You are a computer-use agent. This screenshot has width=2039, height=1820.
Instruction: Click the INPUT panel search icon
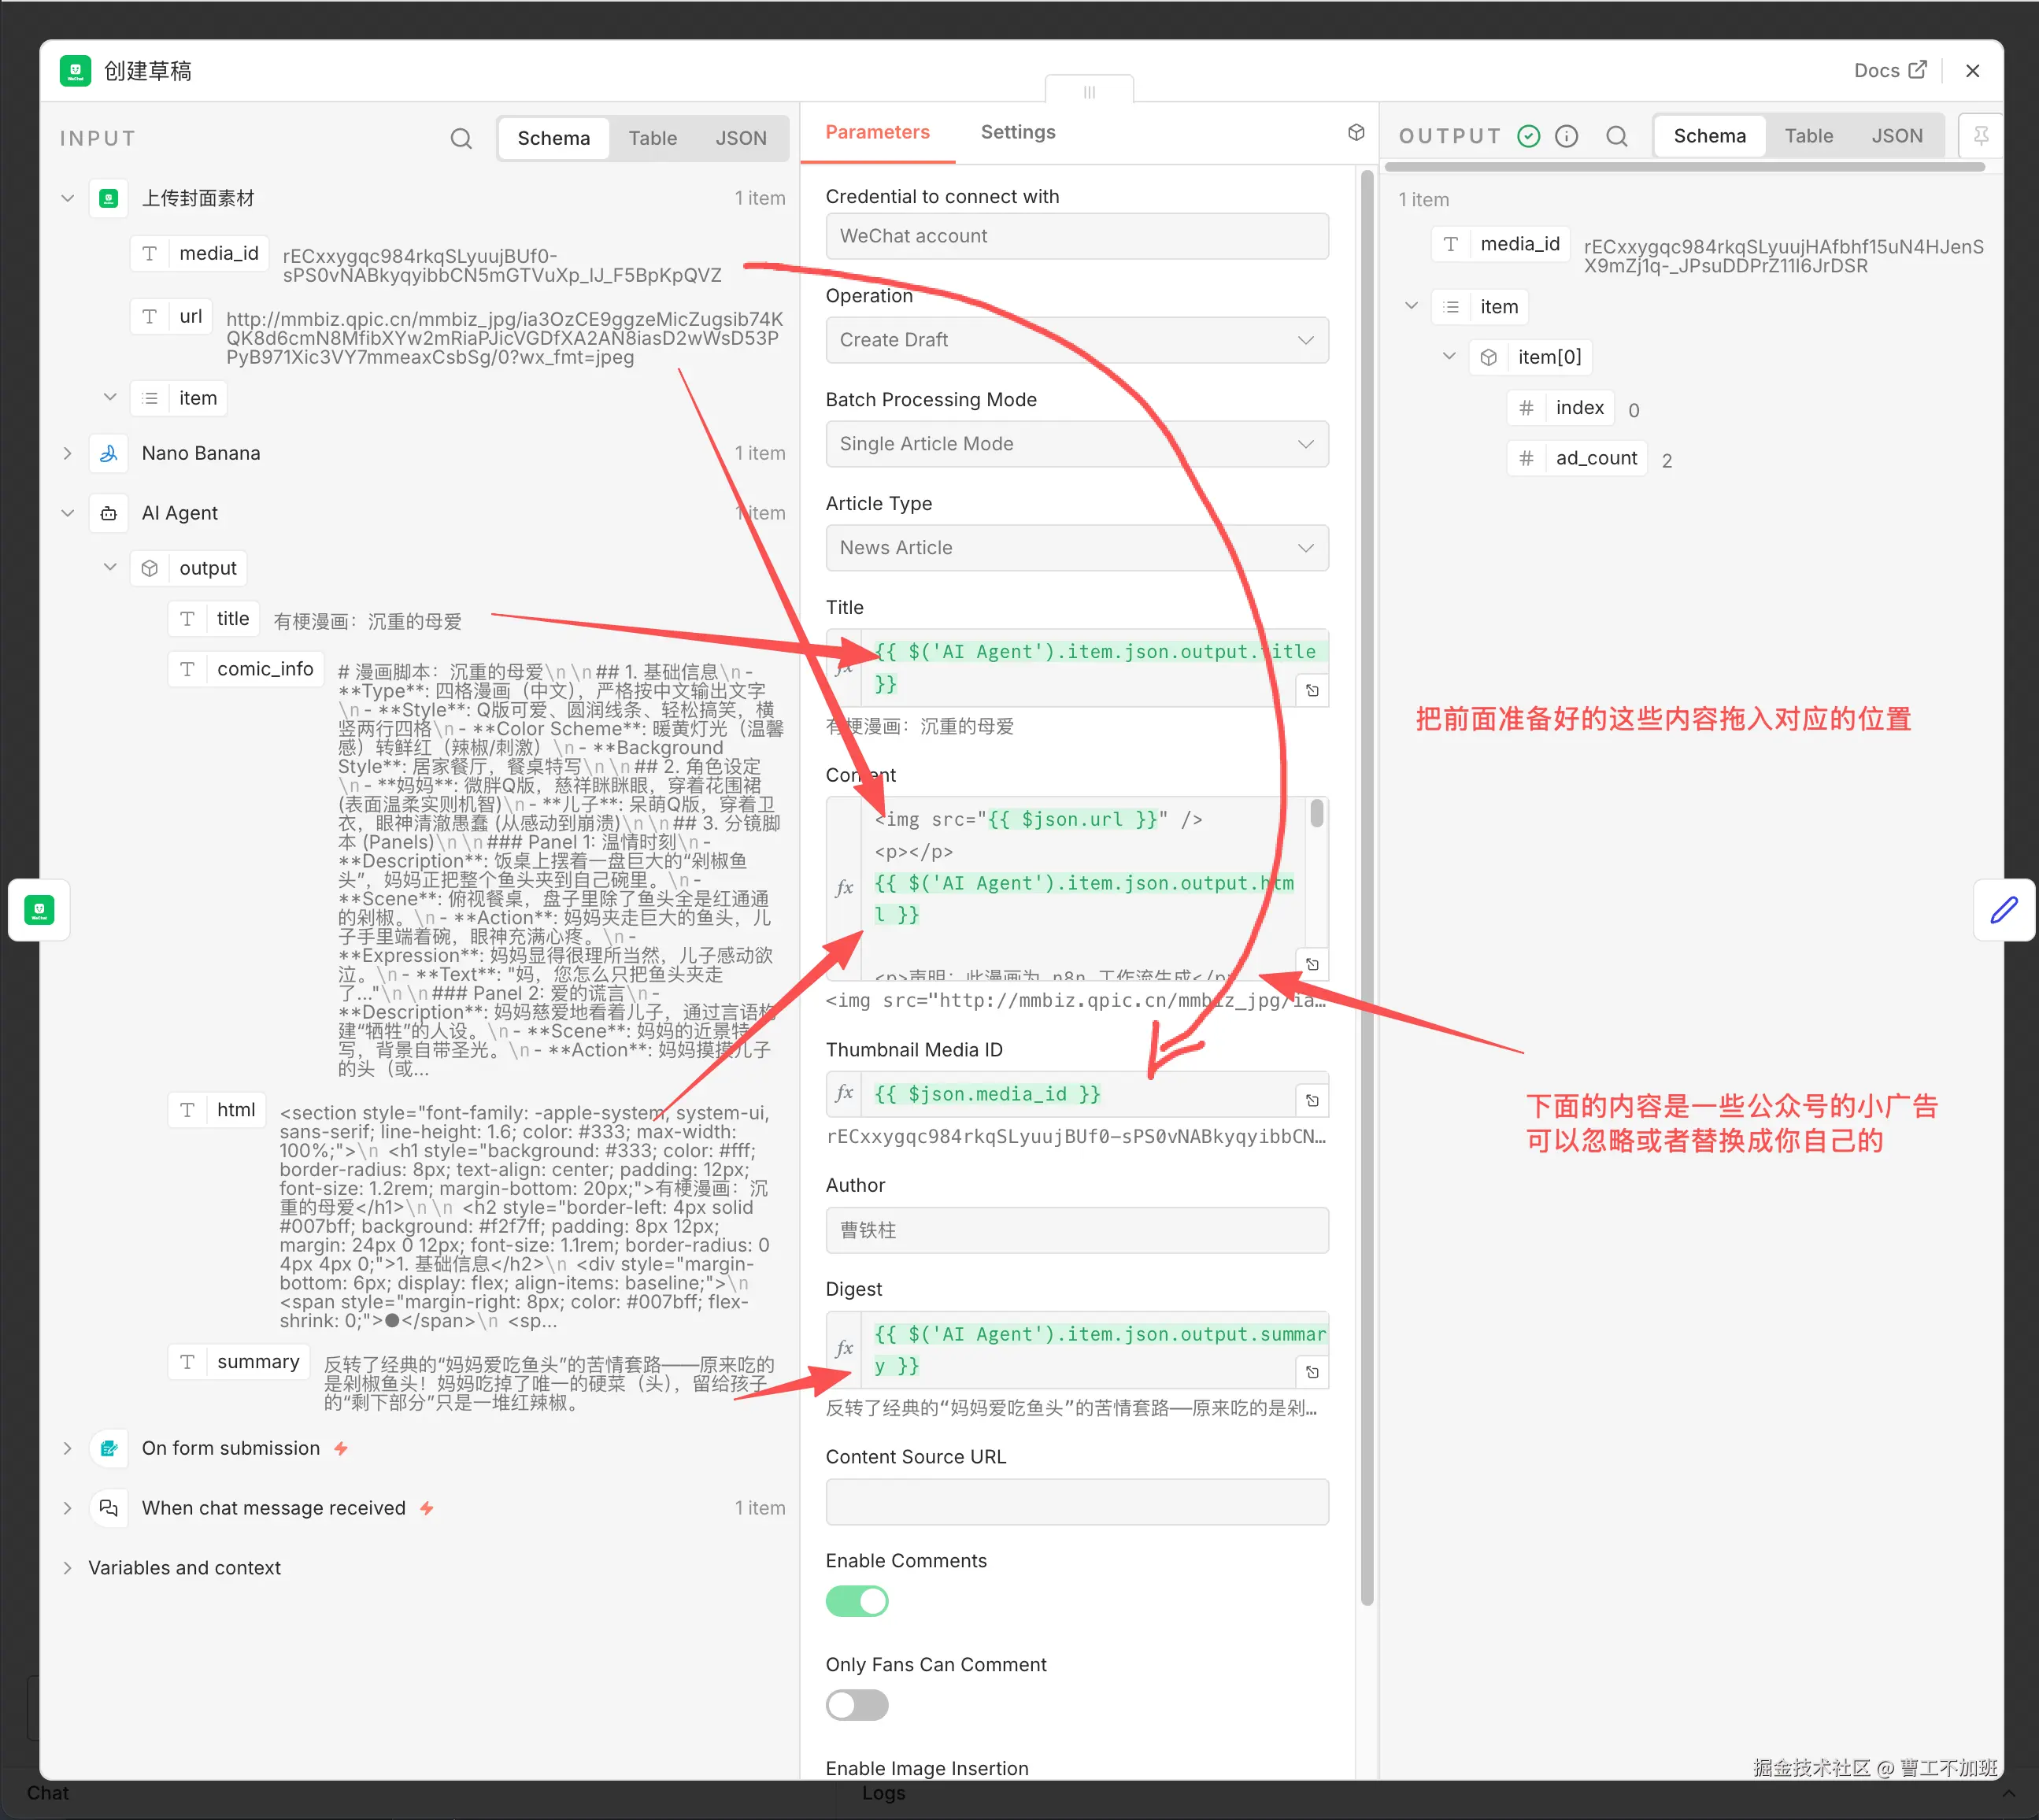coord(461,138)
